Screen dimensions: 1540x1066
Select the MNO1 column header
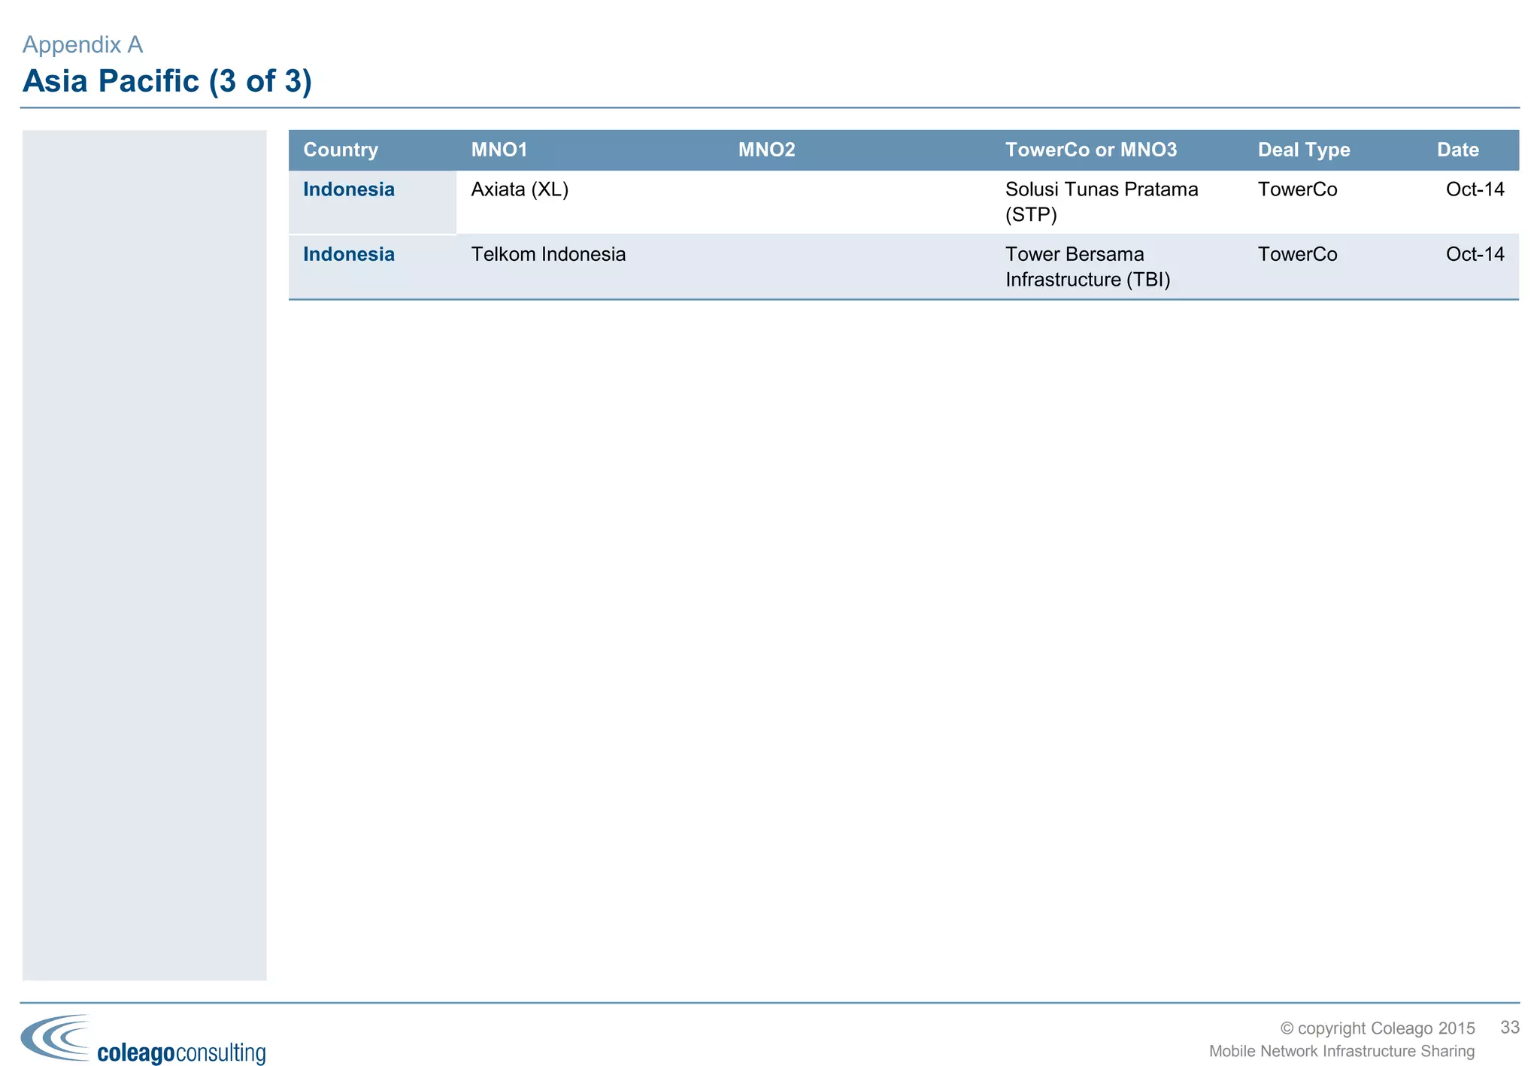[x=499, y=150]
